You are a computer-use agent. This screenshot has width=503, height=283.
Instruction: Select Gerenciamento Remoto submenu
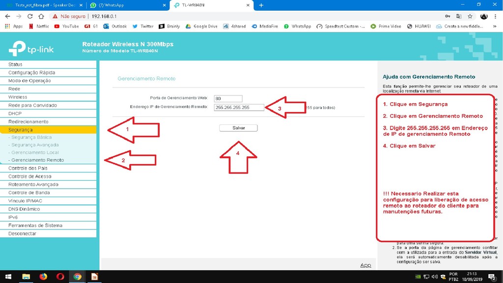(36, 160)
